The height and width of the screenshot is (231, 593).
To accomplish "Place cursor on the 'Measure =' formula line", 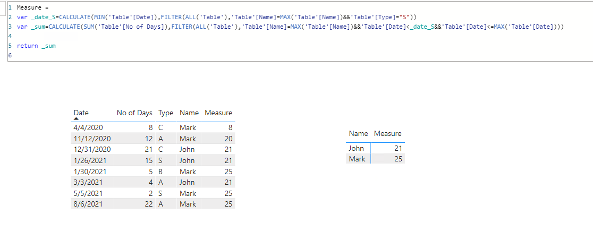I will [x=33, y=7].
